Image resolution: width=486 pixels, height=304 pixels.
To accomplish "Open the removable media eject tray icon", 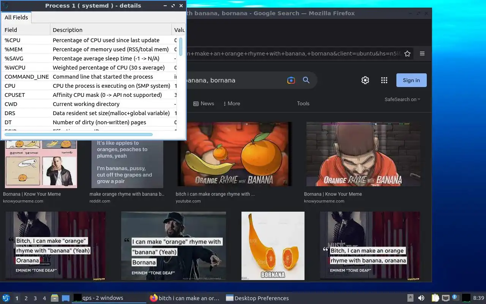I will pos(410,298).
